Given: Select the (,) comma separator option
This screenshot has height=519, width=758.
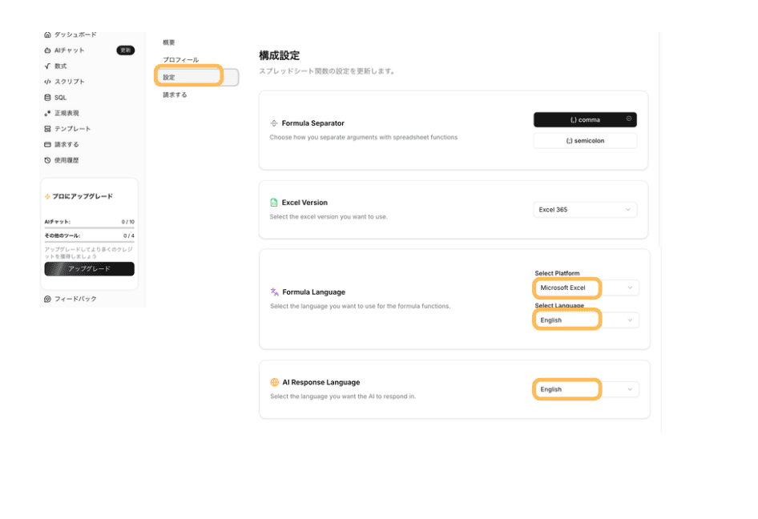Looking at the screenshot, I should click(x=585, y=120).
